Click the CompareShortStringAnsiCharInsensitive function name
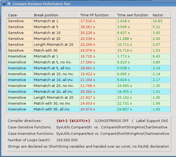Image resolution: width=176 pixels, height=157 pixels. 135,133
